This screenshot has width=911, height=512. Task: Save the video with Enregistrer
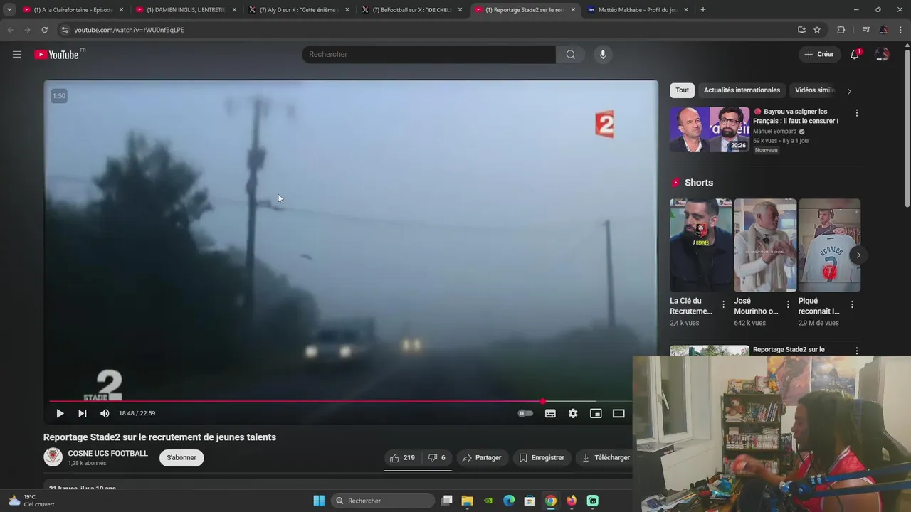[x=542, y=458]
